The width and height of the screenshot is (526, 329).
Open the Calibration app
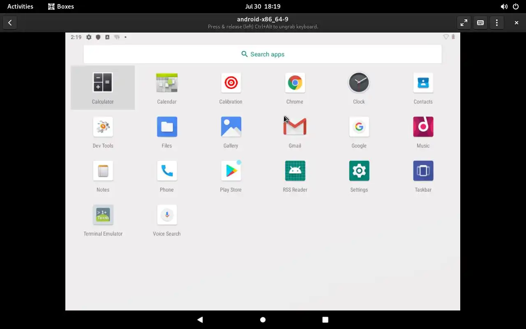[x=231, y=88]
